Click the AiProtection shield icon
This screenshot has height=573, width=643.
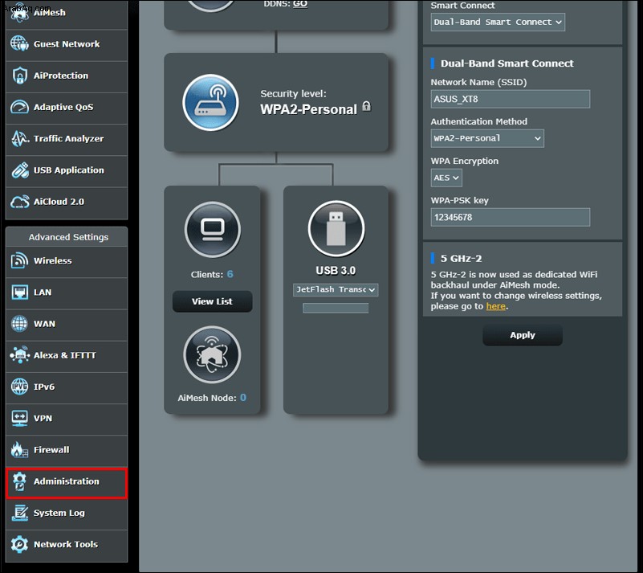[x=19, y=75]
